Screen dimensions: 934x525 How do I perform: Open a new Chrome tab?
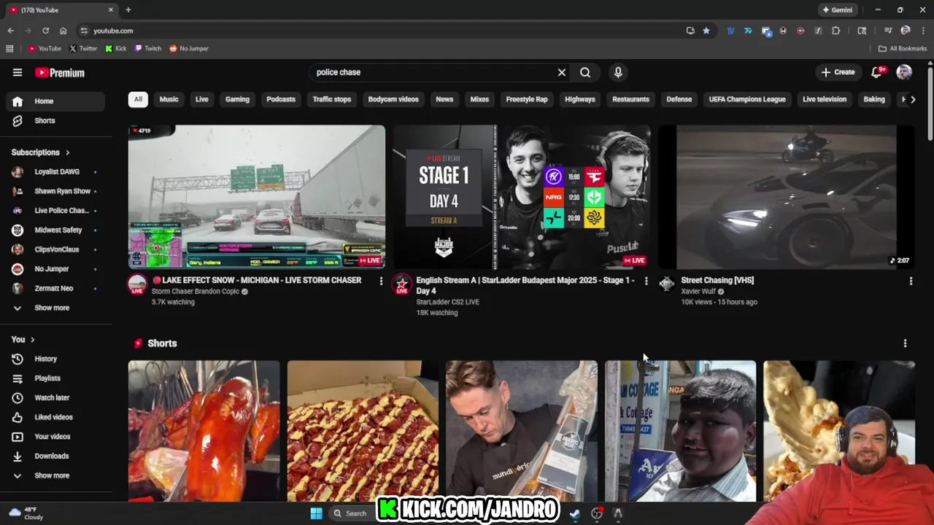pyautogui.click(x=128, y=10)
